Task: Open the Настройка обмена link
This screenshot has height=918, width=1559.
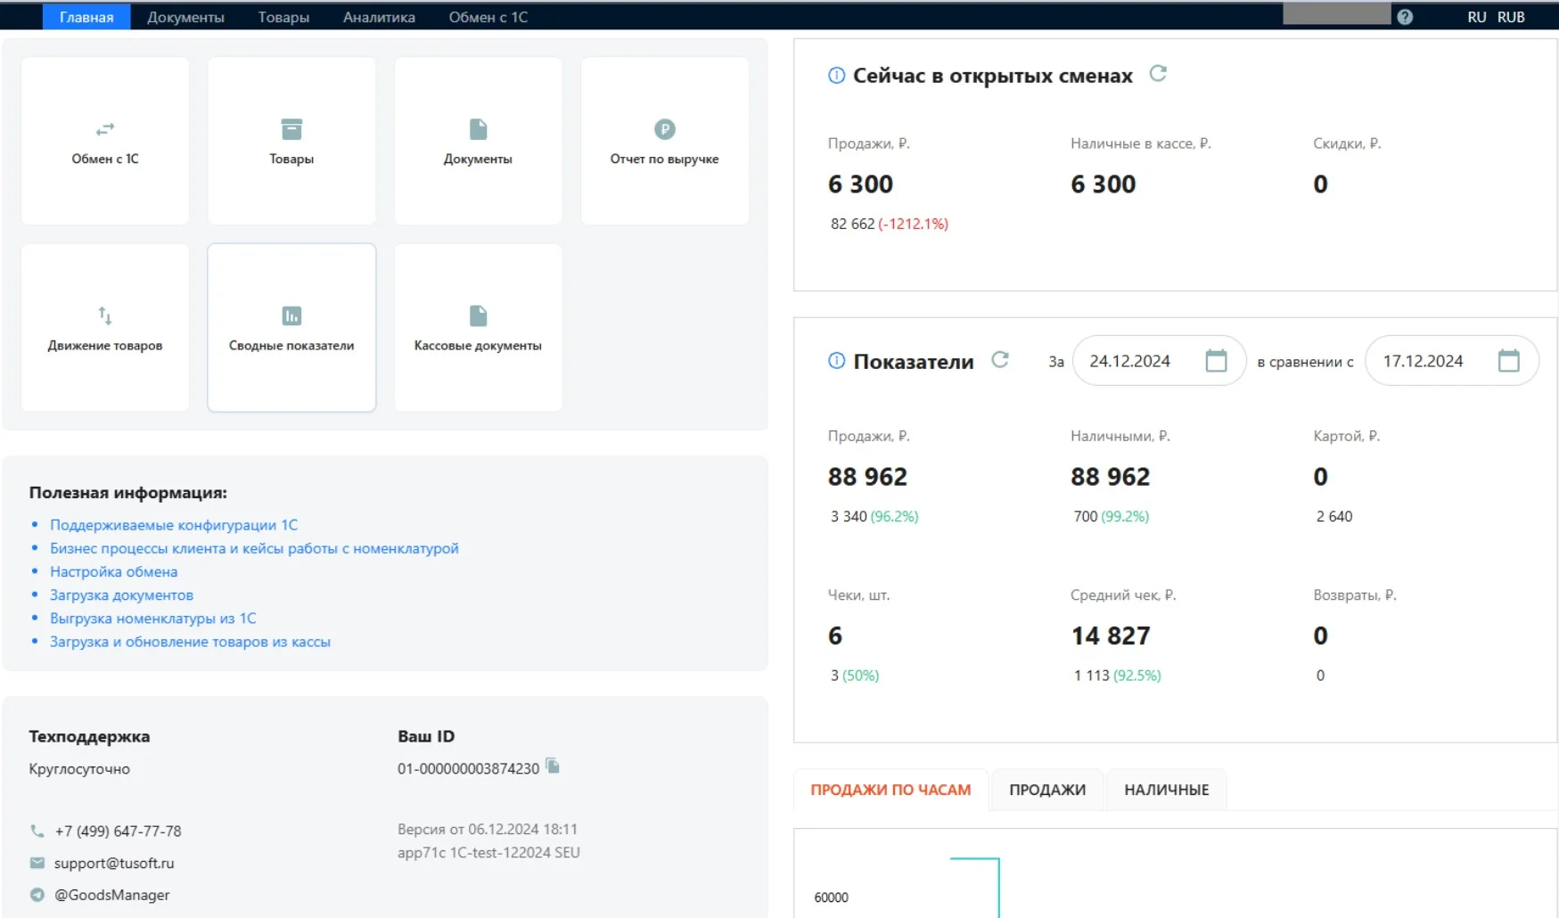Action: coord(113,571)
